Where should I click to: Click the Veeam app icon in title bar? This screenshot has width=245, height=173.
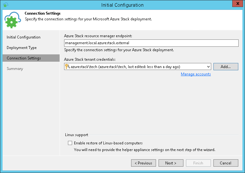[6, 5]
